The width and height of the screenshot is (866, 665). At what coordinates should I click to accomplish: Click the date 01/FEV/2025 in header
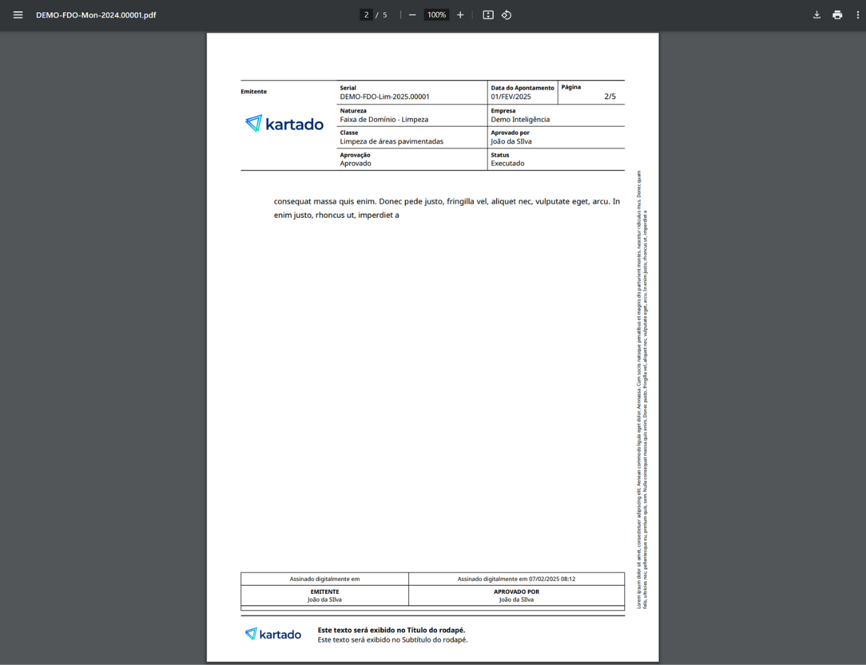click(x=511, y=97)
